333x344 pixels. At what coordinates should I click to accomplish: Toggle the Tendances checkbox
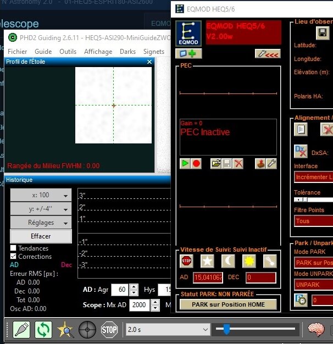pos(13,248)
